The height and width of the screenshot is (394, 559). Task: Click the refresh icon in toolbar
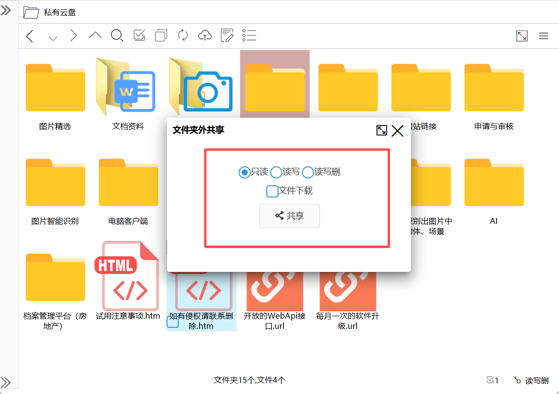pyautogui.click(x=183, y=35)
